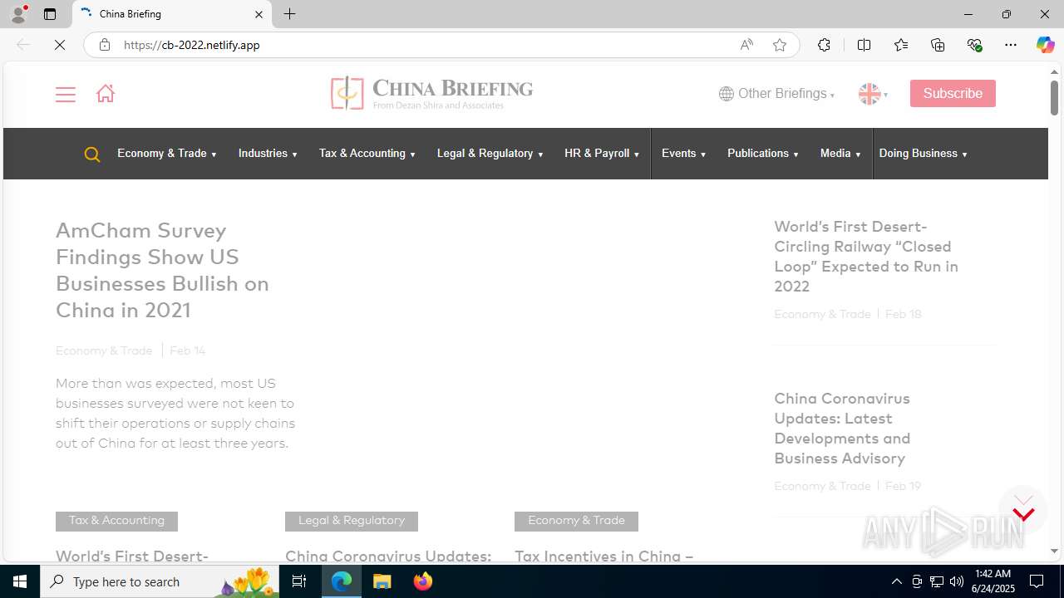Click the taskbar clock showing 1:42 AM
This screenshot has height=598, width=1064.
point(993,581)
